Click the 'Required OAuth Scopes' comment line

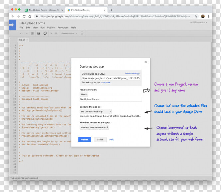(34, 99)
